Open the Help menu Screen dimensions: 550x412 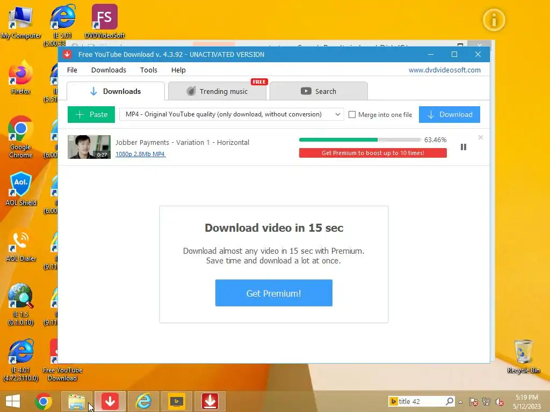click(178, 70)
